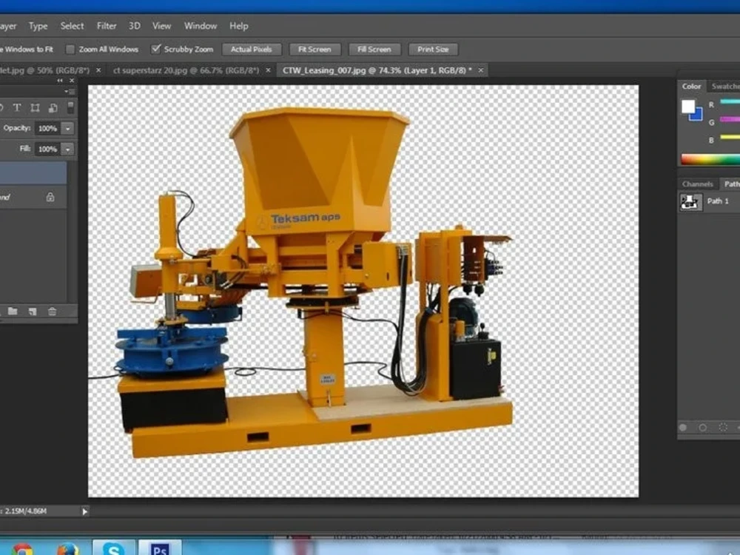Open the Select menu

[72, 26]
